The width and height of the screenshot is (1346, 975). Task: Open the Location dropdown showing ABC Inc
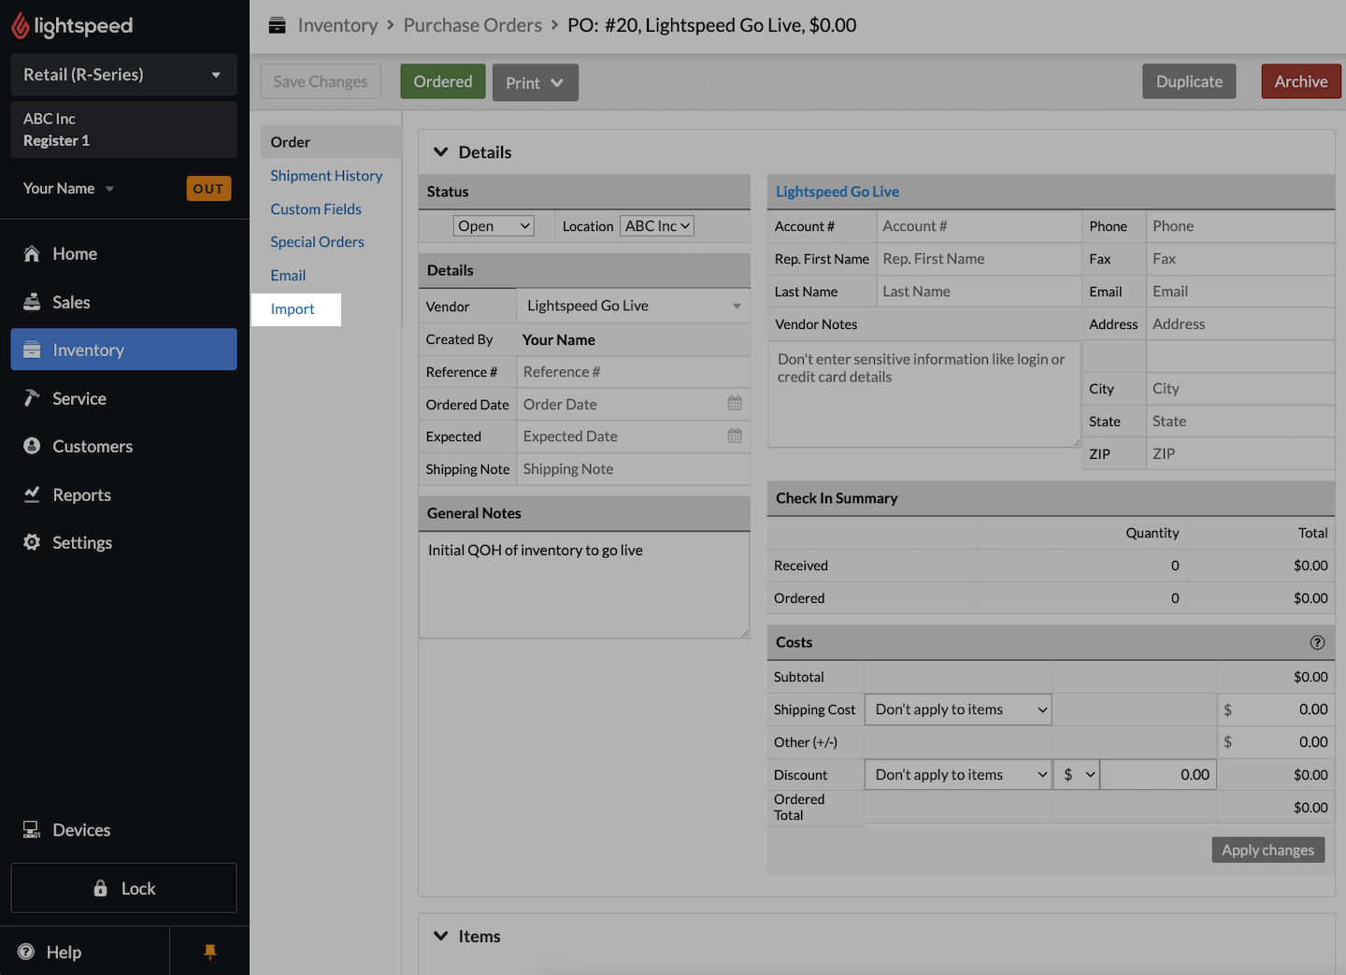click(x=656, y=226)
